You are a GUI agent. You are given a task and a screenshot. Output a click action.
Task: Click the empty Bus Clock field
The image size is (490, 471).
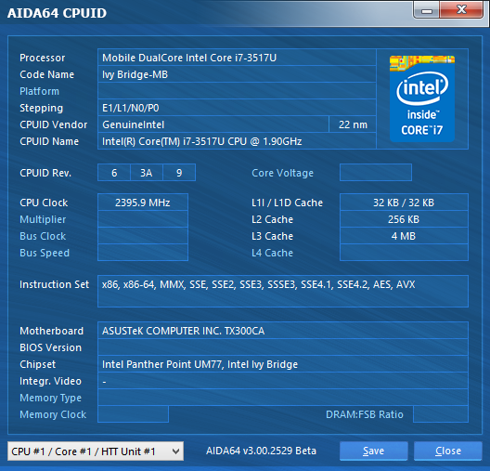click(143, 236)
